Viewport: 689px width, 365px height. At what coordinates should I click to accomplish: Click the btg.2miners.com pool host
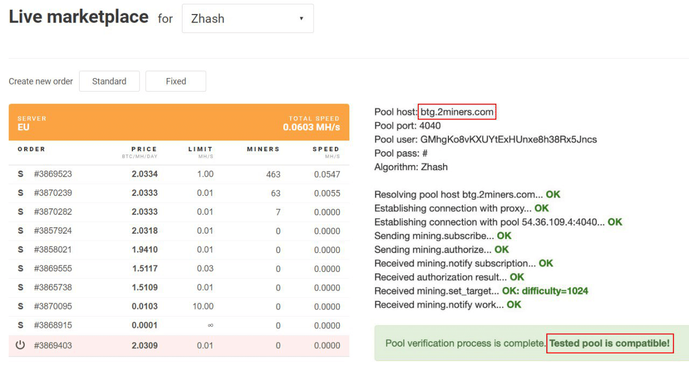(x=456, y=112)
